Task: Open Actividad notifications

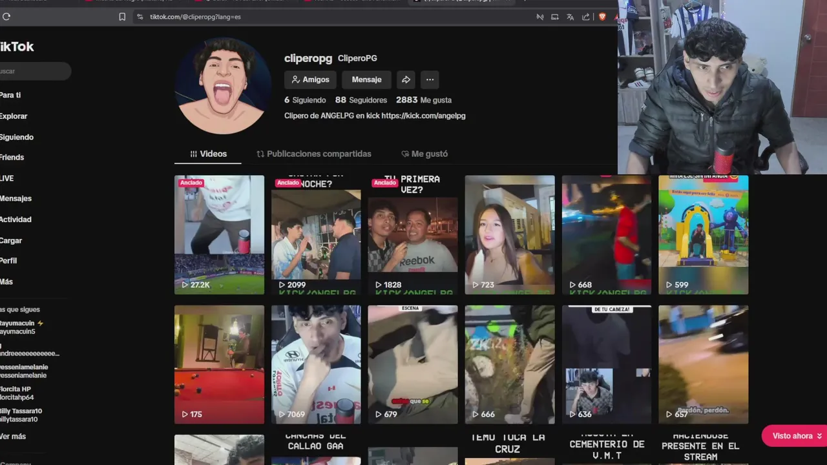Action: click(x=16, y=220)
